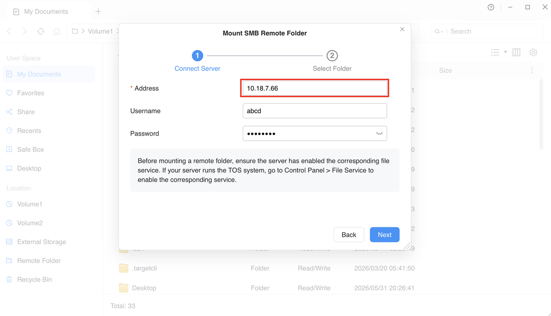Open file manager settings gear
Screen dimensions: 551x316
click(x=533, y=52)
